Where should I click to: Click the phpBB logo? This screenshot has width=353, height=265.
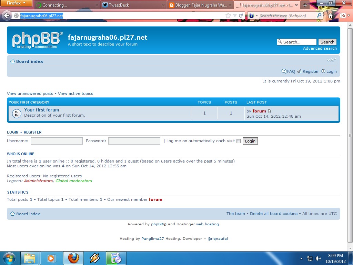37,40
